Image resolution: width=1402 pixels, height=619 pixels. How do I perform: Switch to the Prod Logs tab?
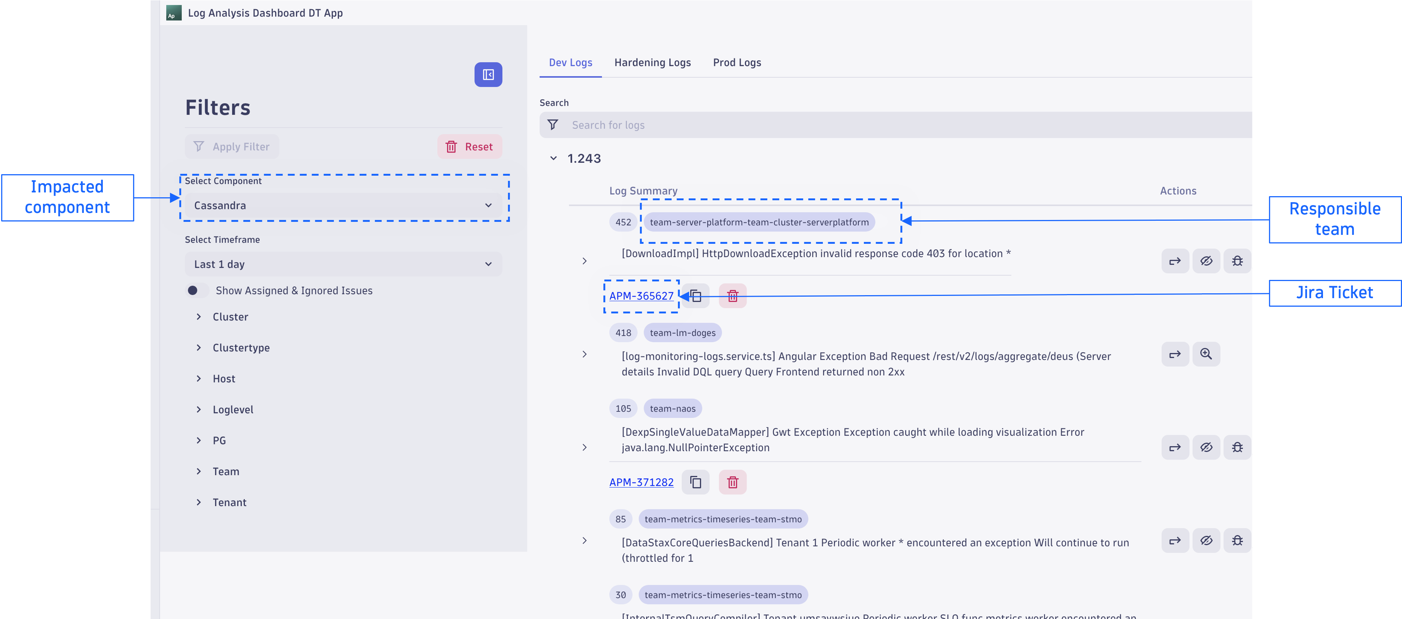point(736,63)
